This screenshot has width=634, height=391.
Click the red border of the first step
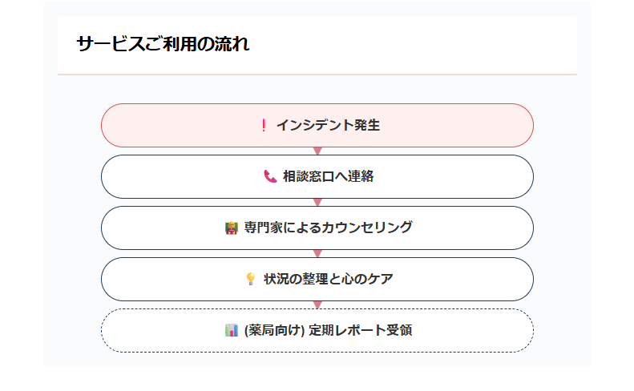coord(317,104)
